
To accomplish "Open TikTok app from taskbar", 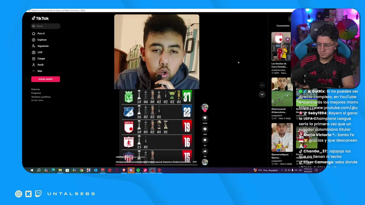I will coord(145,170).
